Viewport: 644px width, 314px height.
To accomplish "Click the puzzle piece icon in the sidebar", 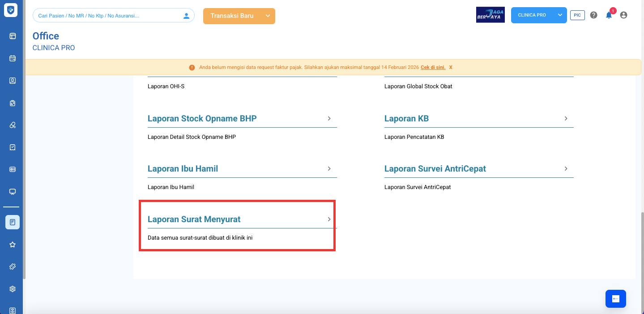I will coord(13,267).
